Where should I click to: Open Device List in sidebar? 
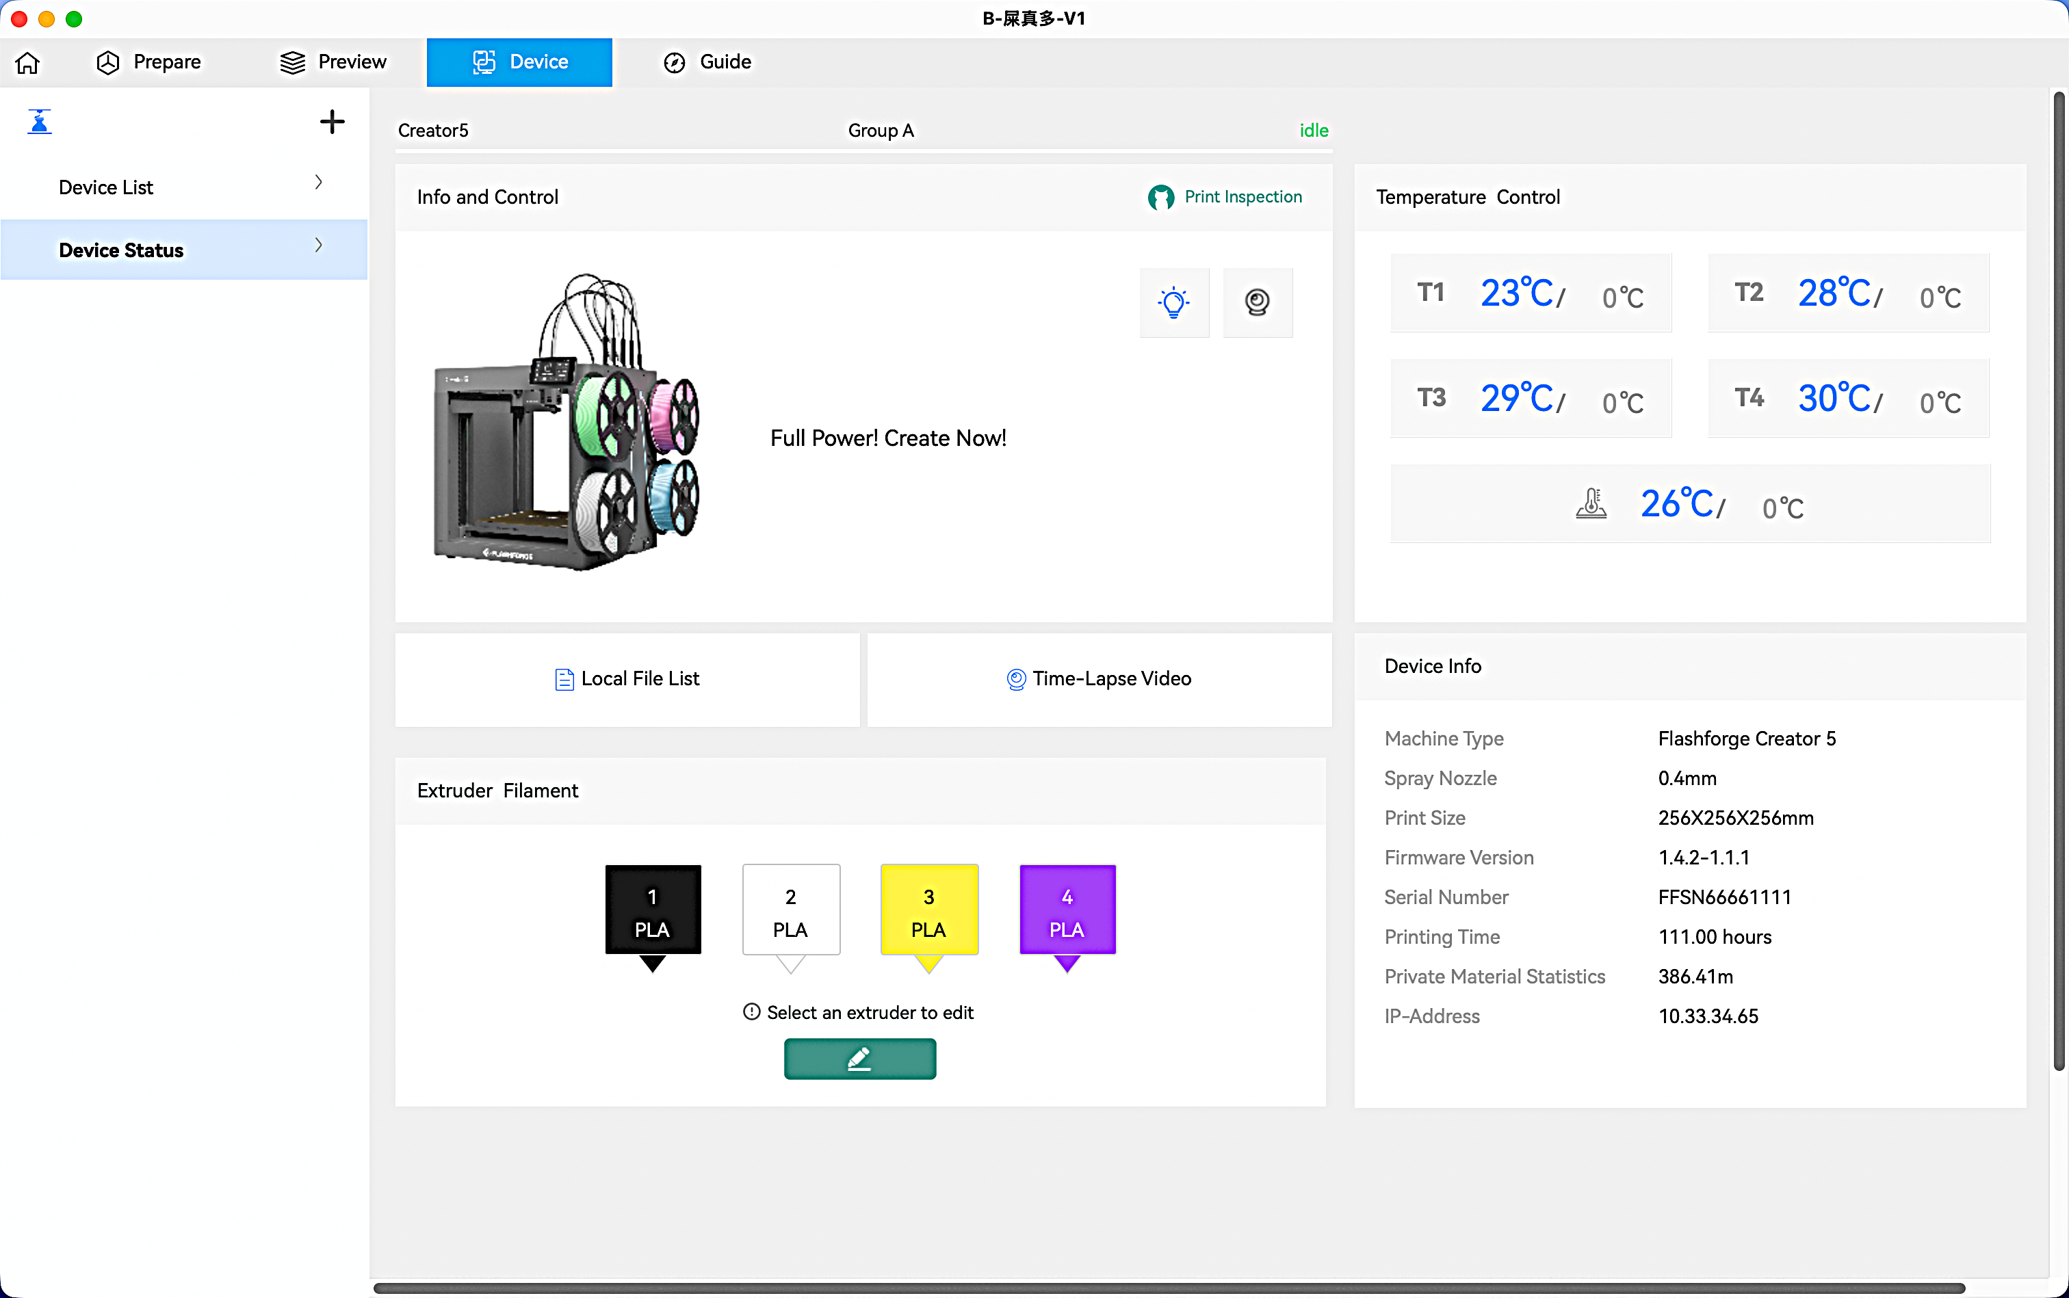coord(184,187)
